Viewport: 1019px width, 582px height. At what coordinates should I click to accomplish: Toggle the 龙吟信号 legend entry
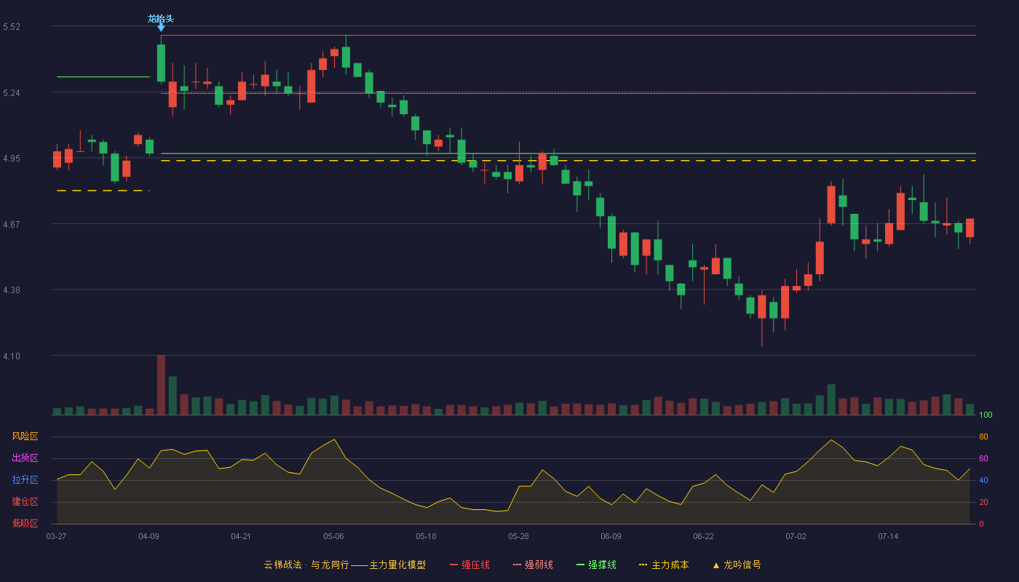pos(737,565)
